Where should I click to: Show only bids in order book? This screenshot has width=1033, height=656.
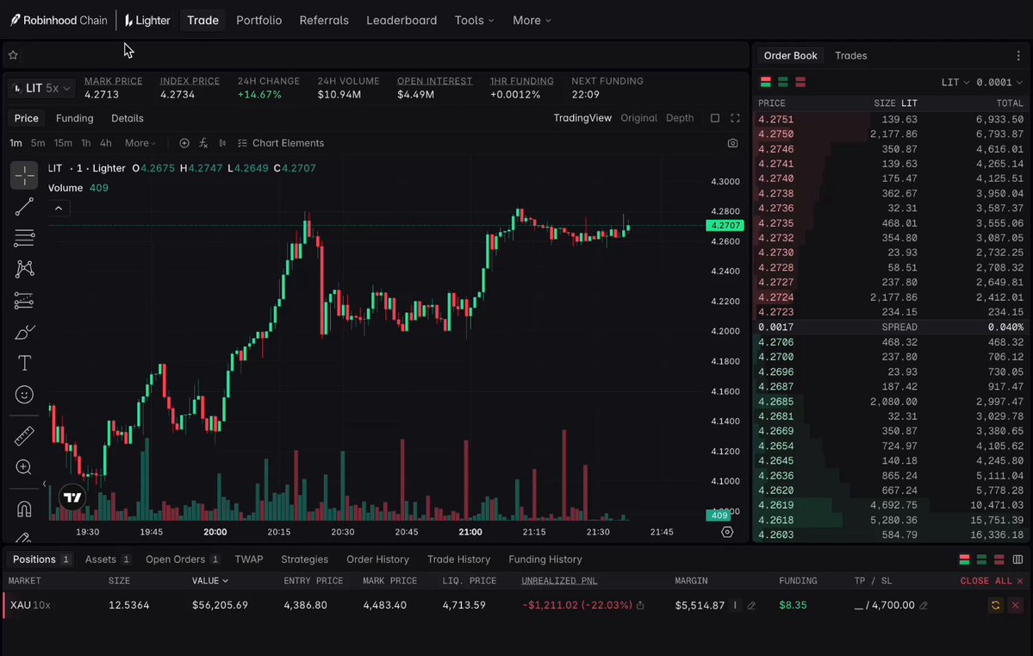coord(783,83)
